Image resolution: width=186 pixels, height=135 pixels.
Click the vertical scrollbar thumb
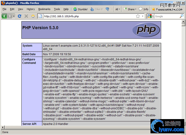[183, 25]
